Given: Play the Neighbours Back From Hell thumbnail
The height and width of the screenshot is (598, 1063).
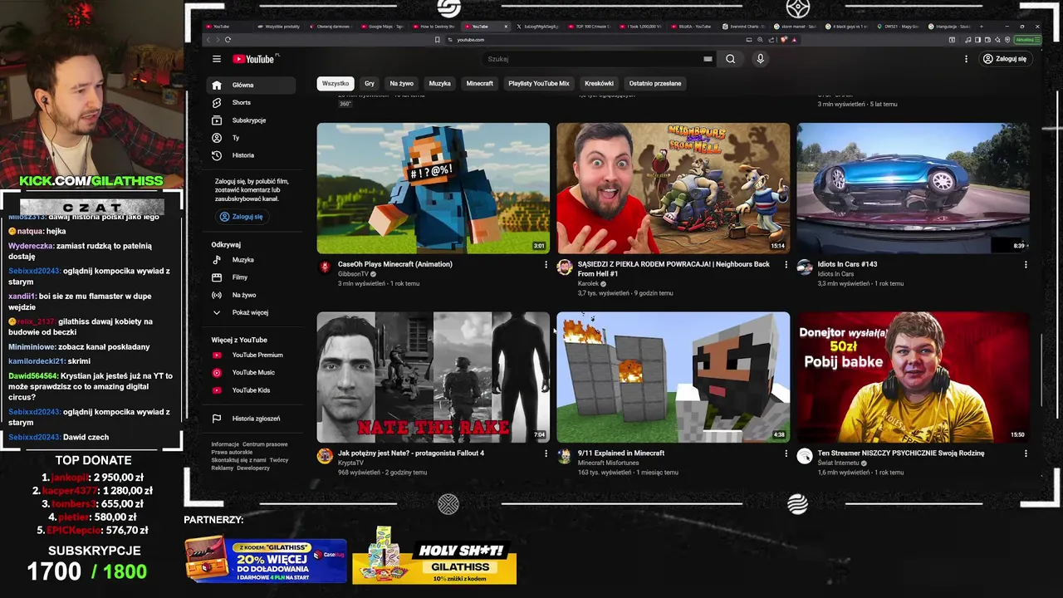Looking at the screenshot, I should point(673,188).
